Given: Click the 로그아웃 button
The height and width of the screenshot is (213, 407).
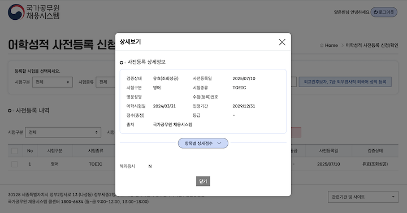Looking at the screenshot, I should point(384,12).
